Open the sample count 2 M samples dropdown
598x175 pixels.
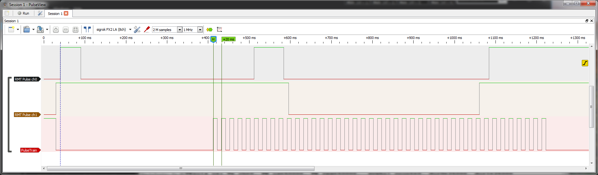pyautogui.click(x=167, y=29)
